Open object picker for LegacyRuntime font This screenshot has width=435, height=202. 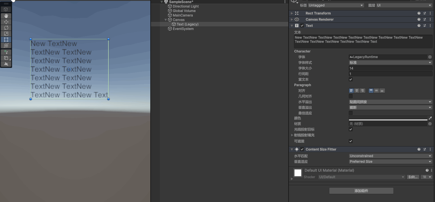click(x=430, y=57)
